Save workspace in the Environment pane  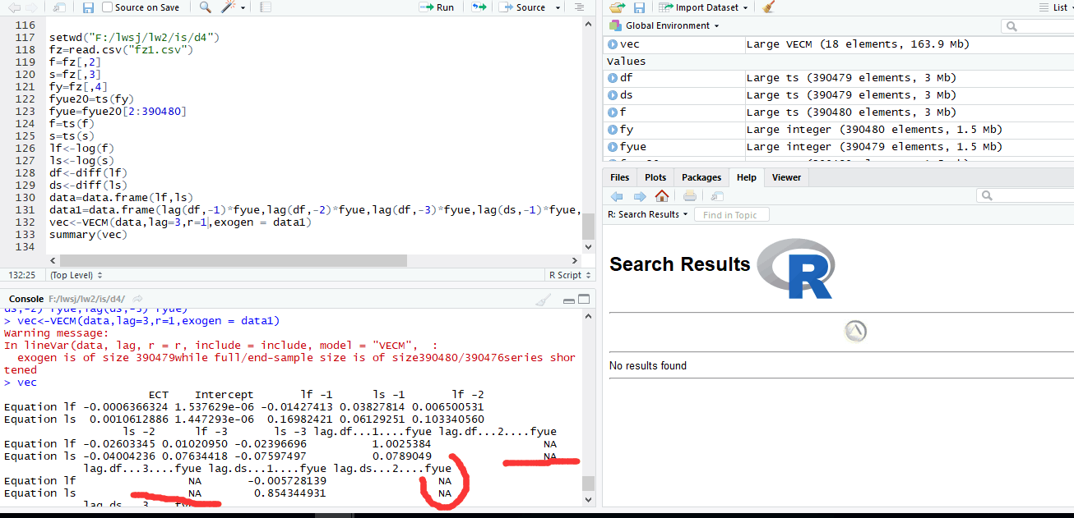pos(639,7)
